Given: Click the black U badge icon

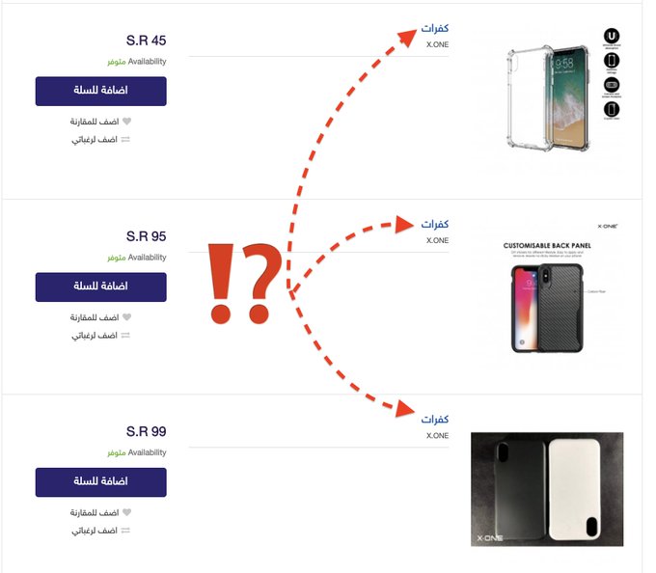Looking at the screenshot, I should [x=612, y=36].
